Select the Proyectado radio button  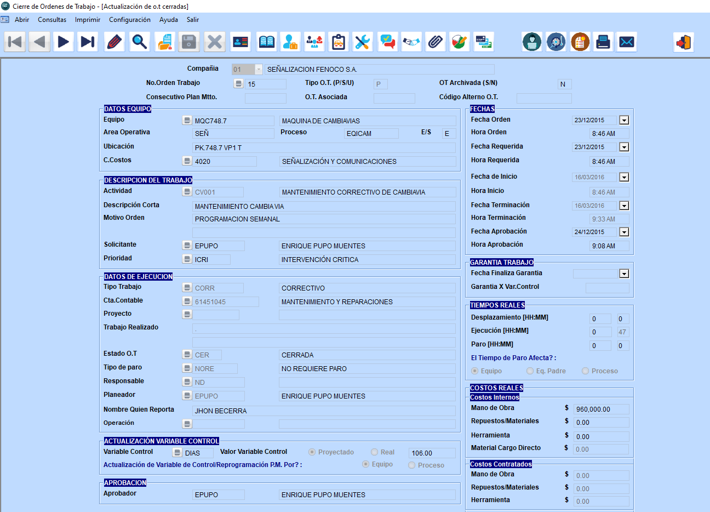point(312,452)
